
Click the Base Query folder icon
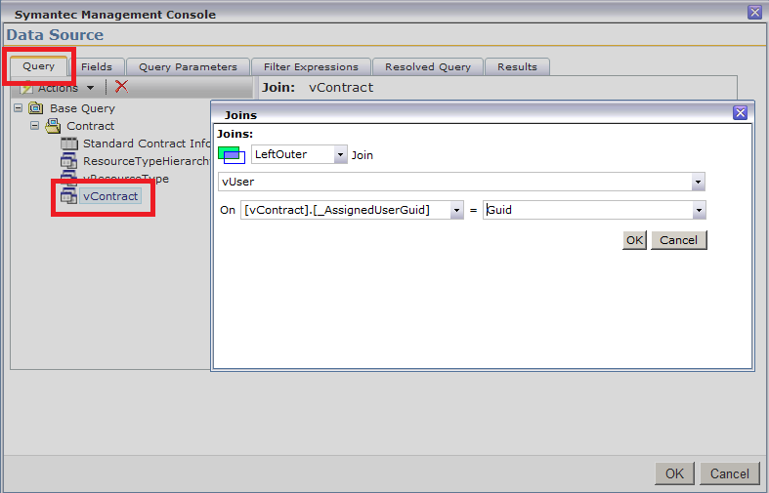click(36, 107)
